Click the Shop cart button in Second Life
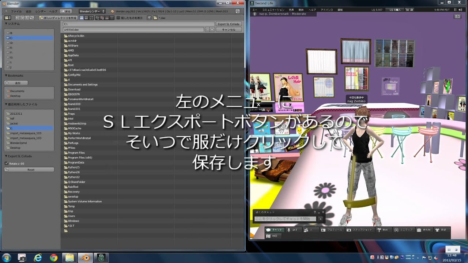468x263 pixels. pyautogui.click(x=409, y=10)
